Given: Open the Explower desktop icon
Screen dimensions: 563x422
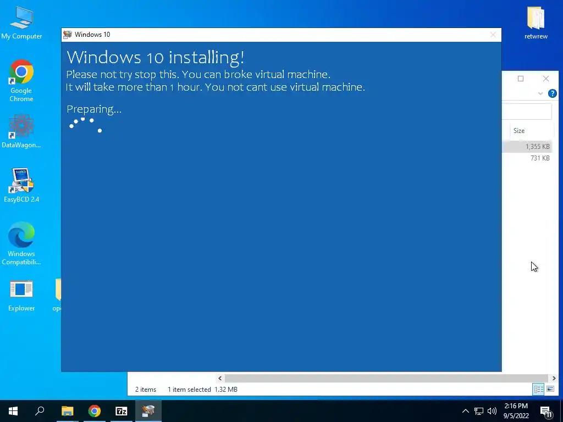Looking at the screenshot, I should (x=21, y=296).
